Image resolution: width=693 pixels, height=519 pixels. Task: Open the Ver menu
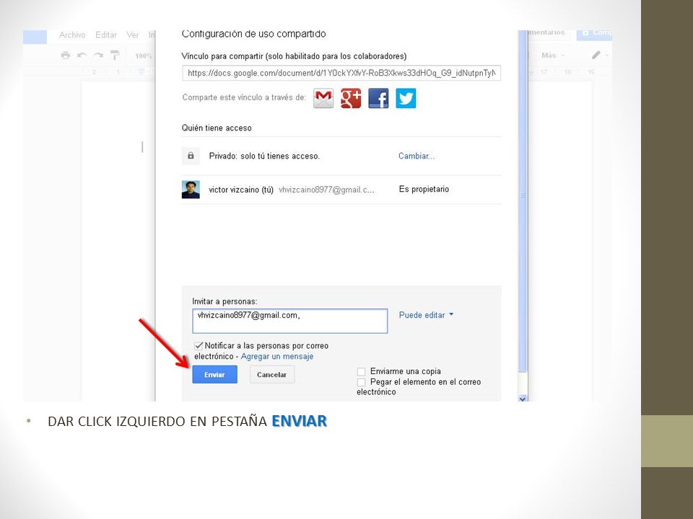point(133,35)
